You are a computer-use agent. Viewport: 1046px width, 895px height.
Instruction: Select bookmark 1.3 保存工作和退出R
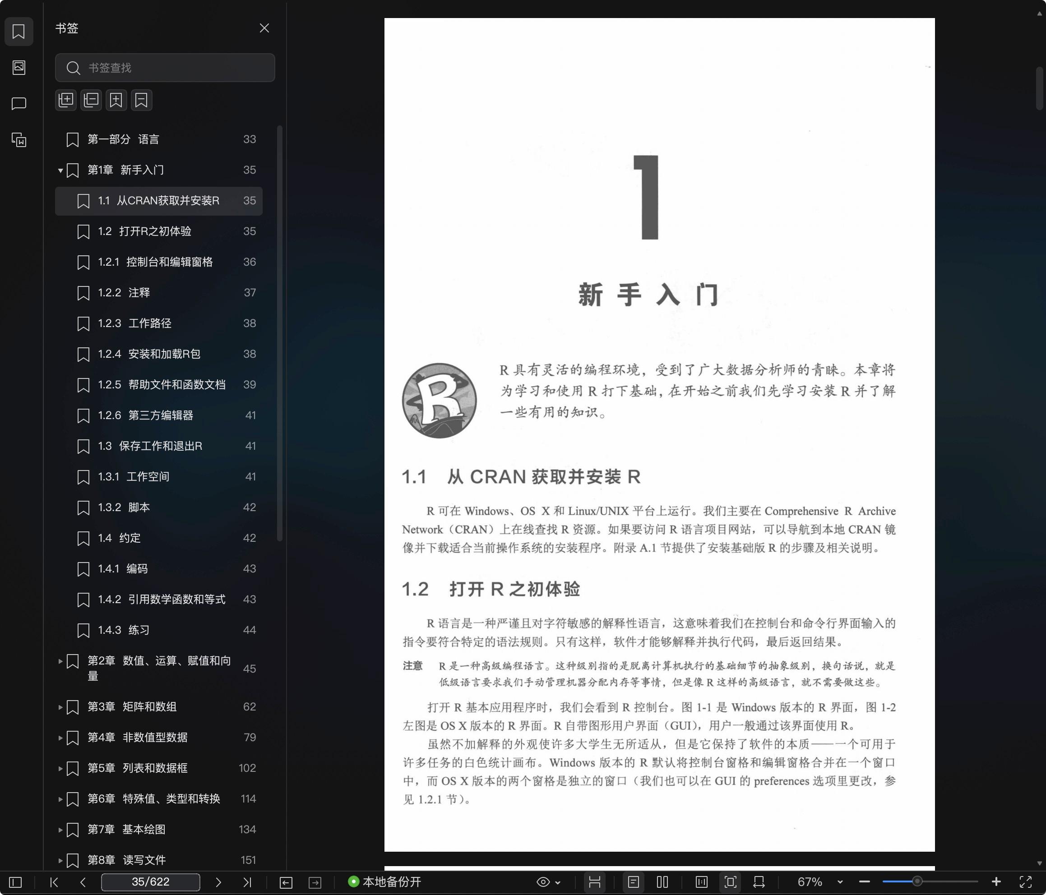point(158,446)
